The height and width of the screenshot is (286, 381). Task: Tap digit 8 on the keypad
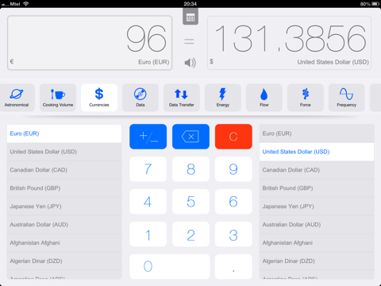190,169
